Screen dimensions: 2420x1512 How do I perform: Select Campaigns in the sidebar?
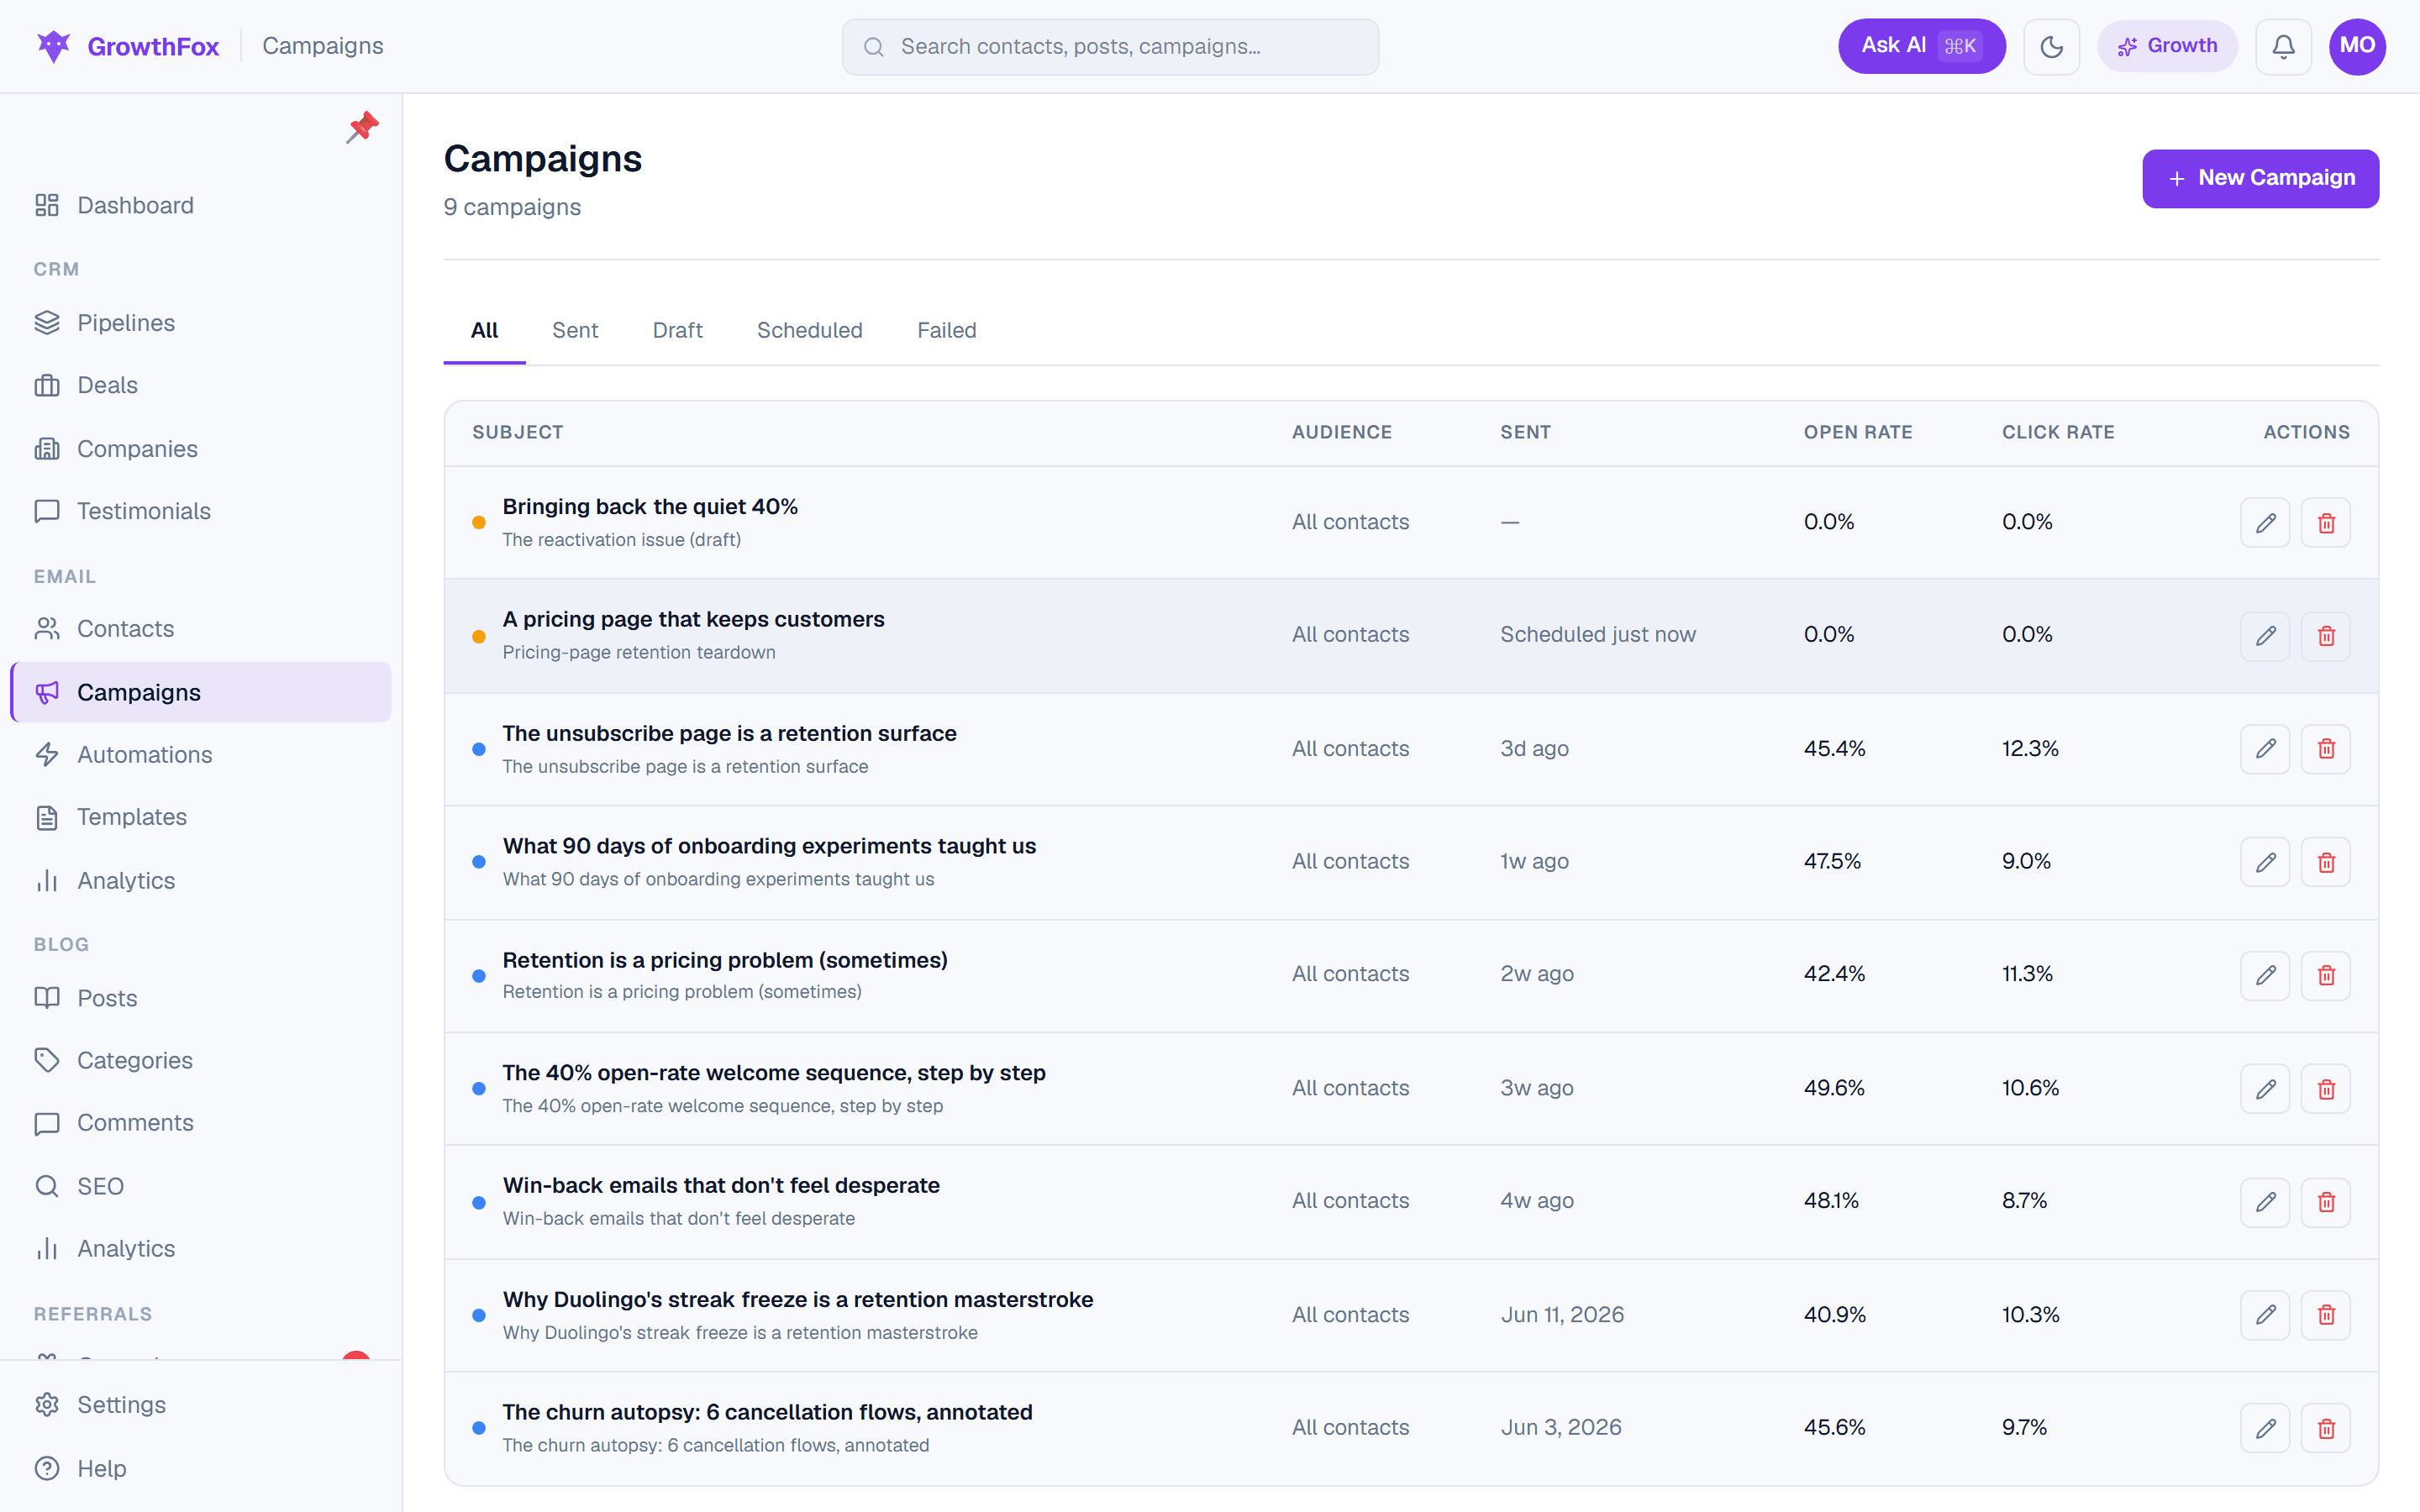click(x=200, y=692)
